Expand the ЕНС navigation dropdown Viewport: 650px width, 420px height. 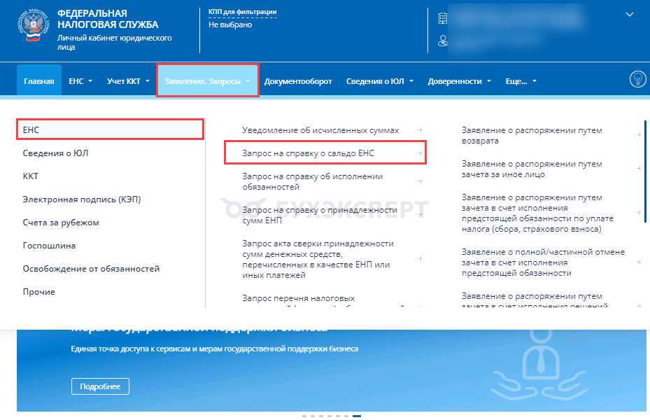[x=80, y=81]
